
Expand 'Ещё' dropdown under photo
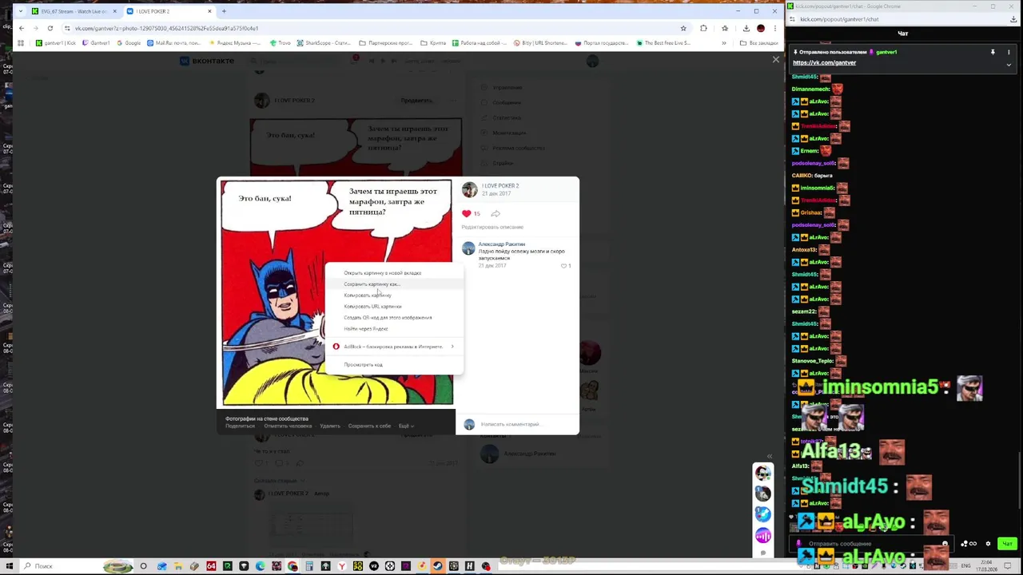coord(406,426)
